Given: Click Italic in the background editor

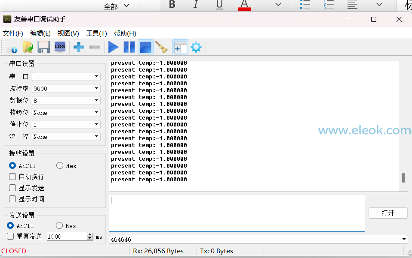Looking at the screenshot, I should coord(196,4).
